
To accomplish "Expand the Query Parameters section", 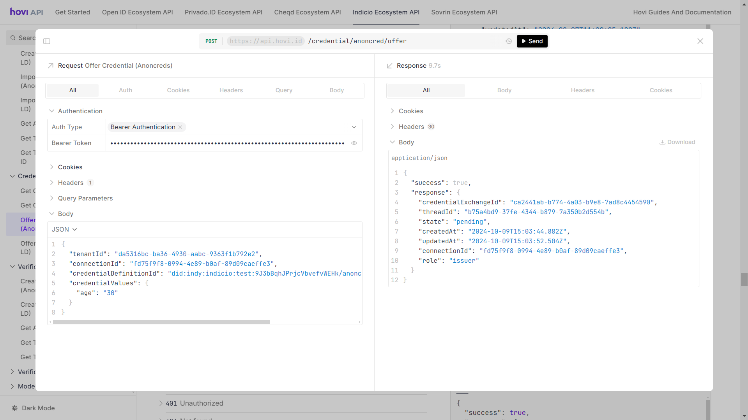I will point(85,198).
